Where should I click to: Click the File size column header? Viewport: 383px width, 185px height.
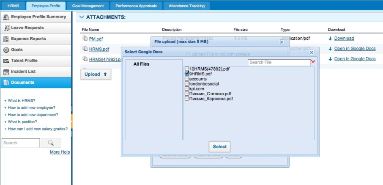pyautogui.click(x=241, y=30)
